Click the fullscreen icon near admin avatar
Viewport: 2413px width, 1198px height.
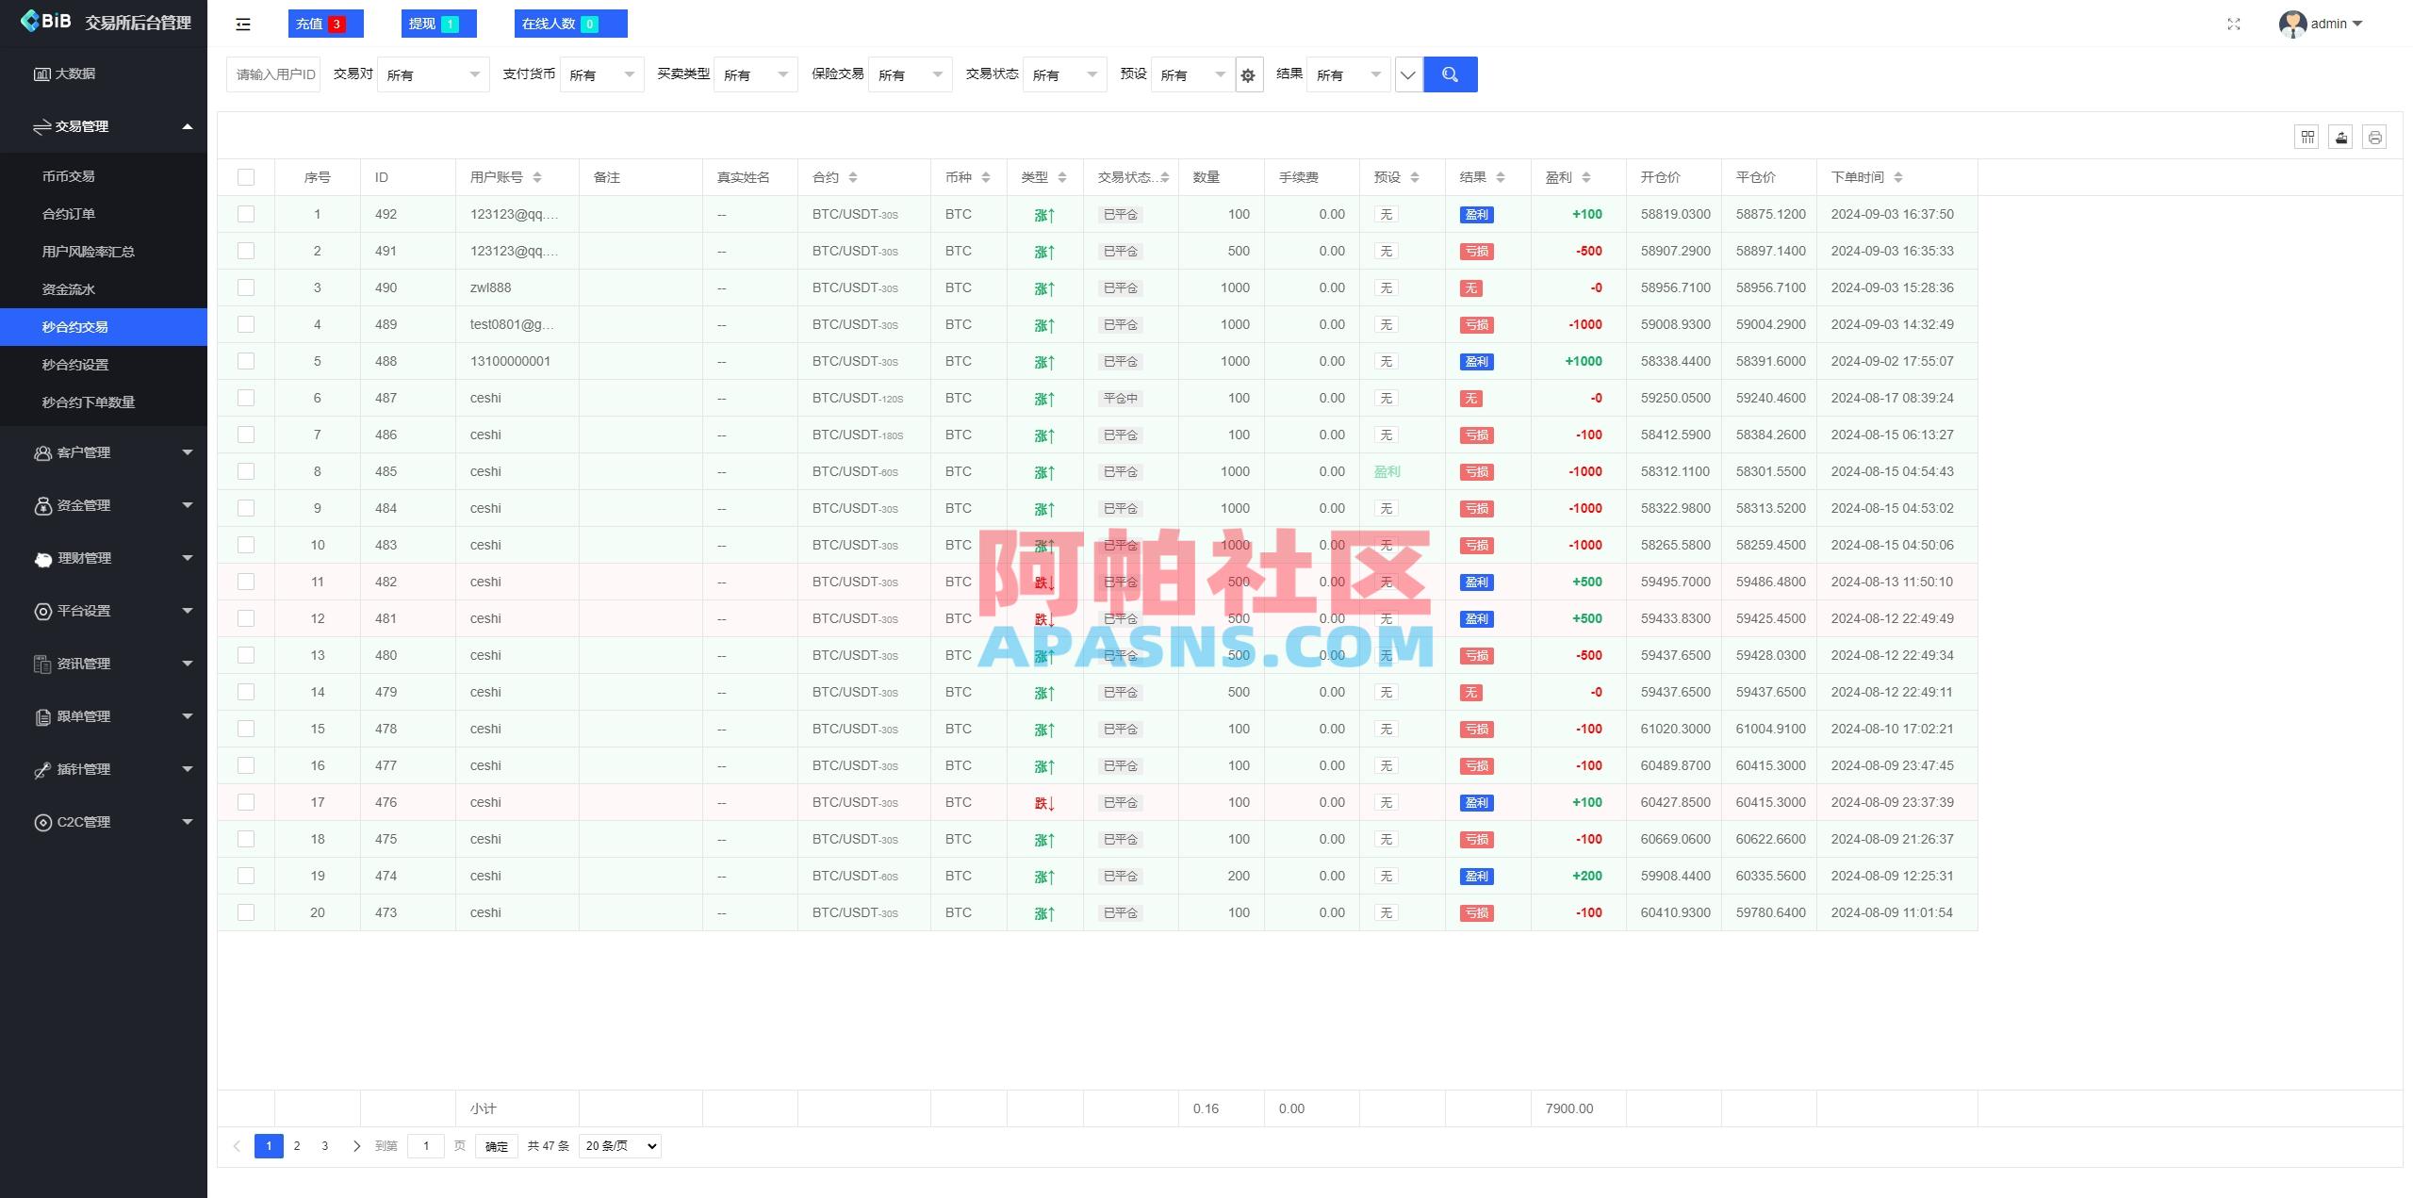[2233, 24]
